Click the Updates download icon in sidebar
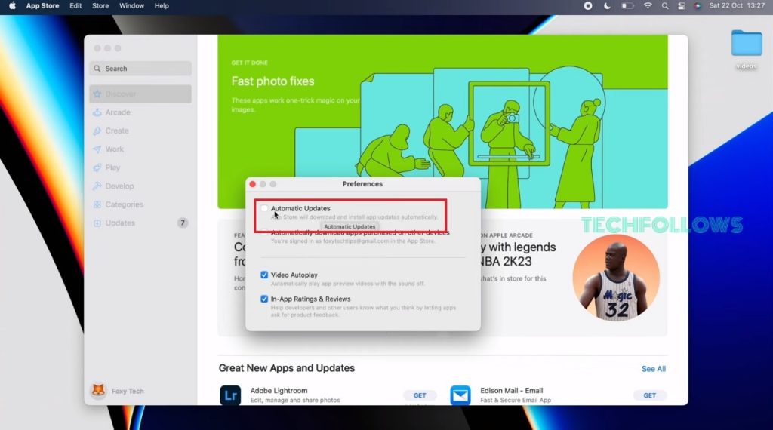 pos(97,223)
